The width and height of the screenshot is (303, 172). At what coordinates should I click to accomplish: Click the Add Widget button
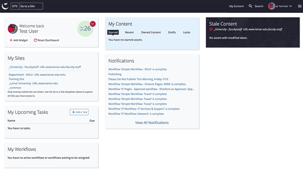[x=19, y=40]
